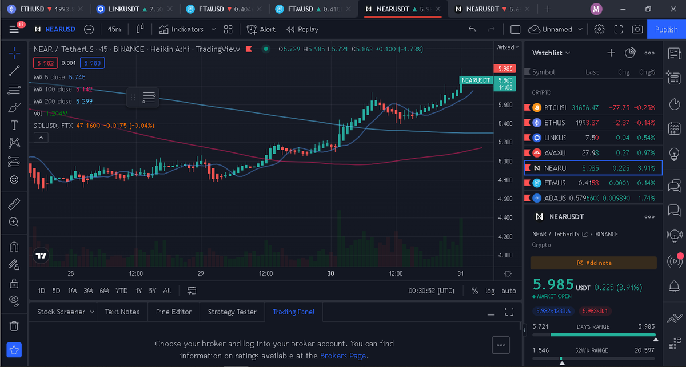Open the Fibonacci retracement tools
Image resolution: width=686 pixels, height=367 pixels.
click(x=14, y=89)
